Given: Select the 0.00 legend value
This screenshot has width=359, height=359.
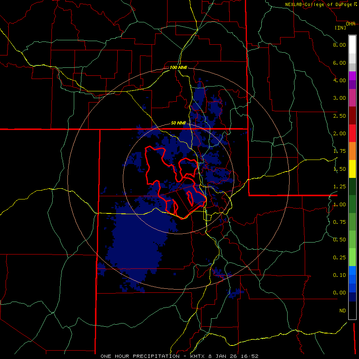Looking at the screenshot, I should tap(339, 293).
